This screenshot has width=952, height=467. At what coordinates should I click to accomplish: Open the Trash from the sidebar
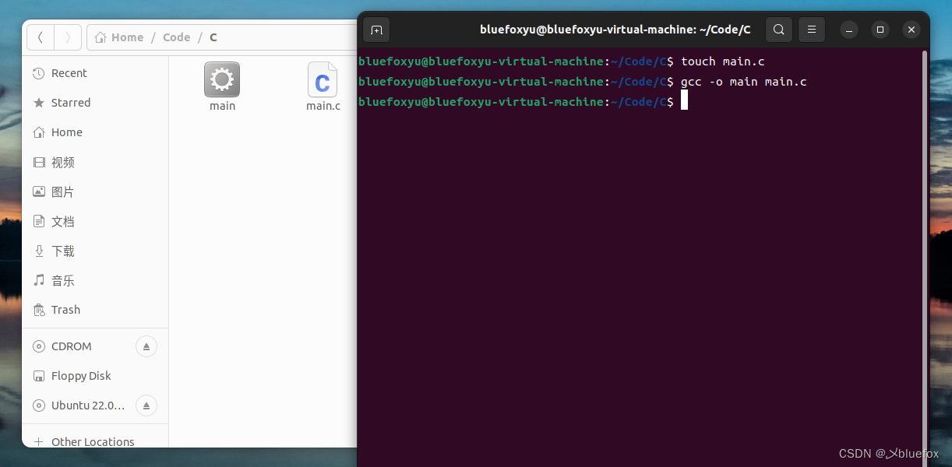pyautogui.click(x=65, y=309)
